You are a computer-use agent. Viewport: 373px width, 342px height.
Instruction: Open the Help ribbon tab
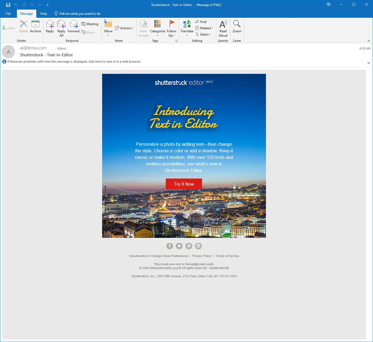click(43, 14)
